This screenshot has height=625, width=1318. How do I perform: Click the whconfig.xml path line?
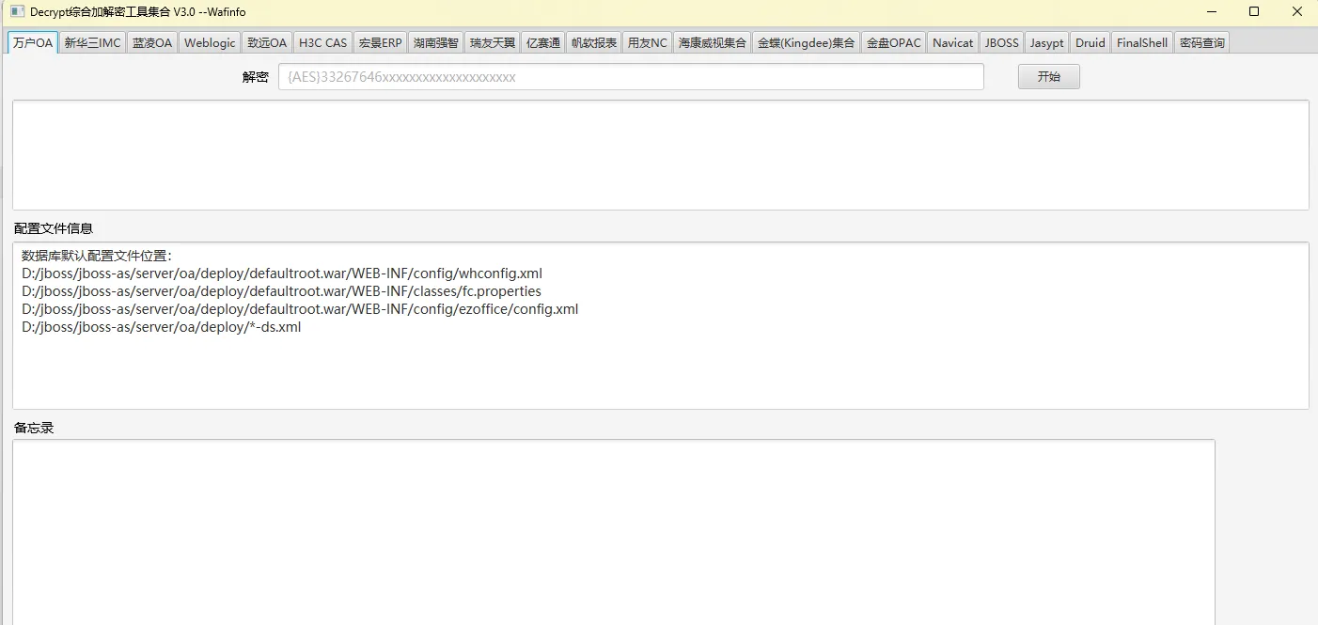(x=282, y=273)
